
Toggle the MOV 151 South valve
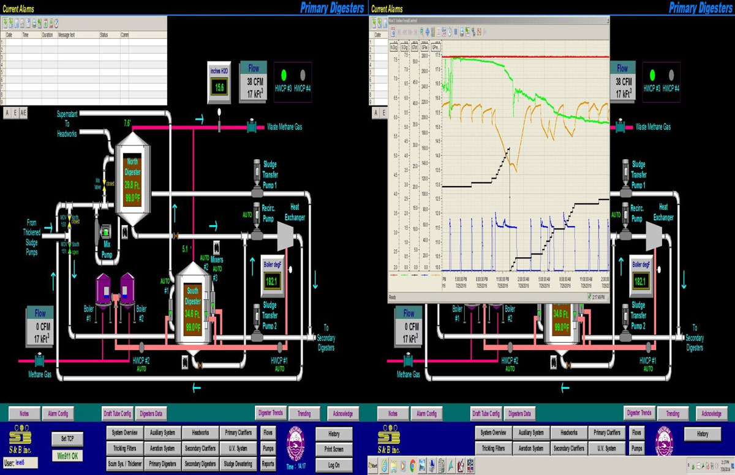point(70,247)
